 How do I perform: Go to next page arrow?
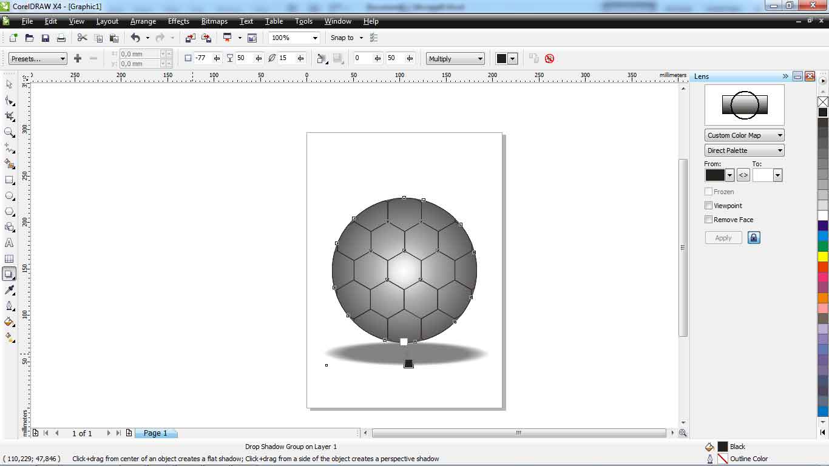tap(109, 433)
